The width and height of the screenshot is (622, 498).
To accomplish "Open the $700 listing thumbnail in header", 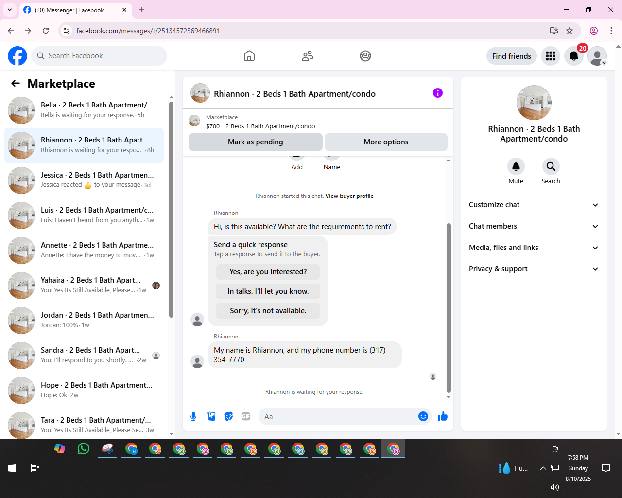I will [x=194, y=121].
